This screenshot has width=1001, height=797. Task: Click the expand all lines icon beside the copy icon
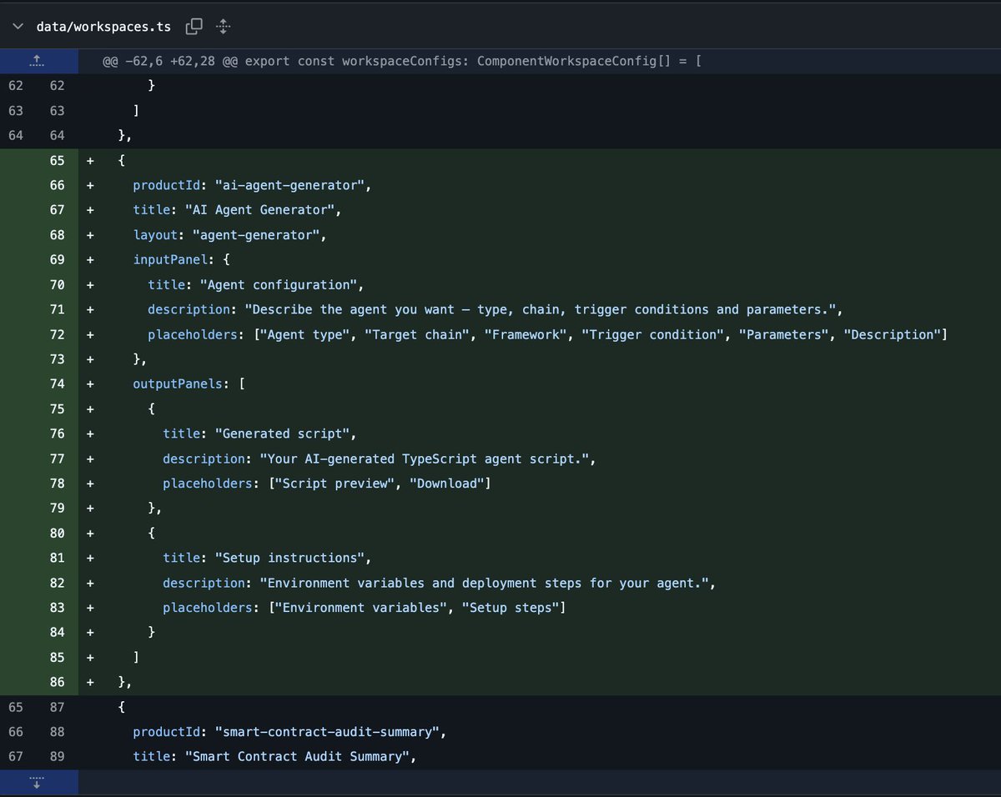click(223, 27)
